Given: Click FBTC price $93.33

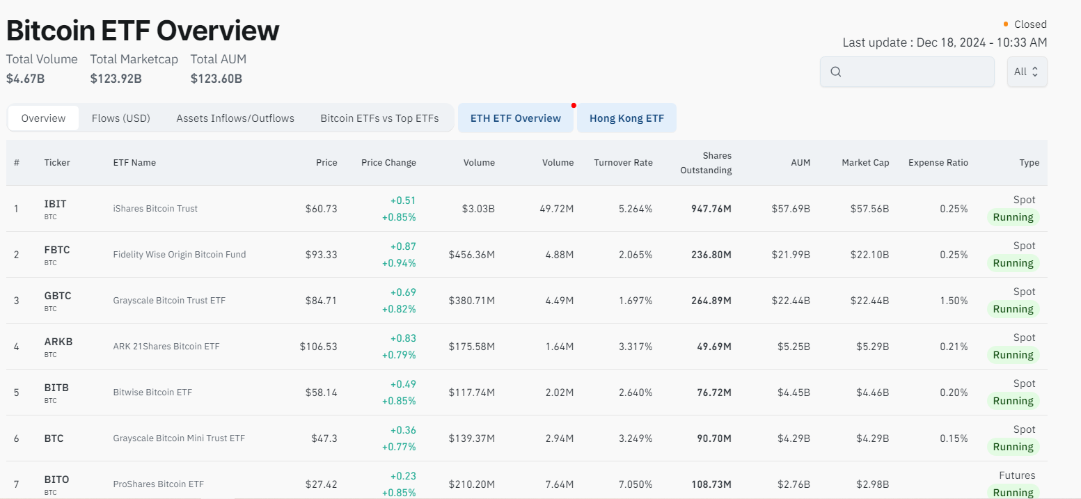Looking at the screenshot, I should click(x=321, y=255).
